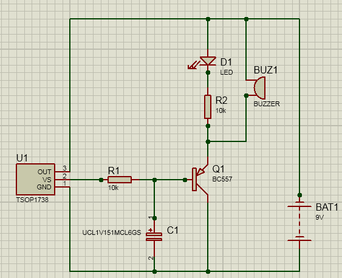Viewport: 342px width, 278px height.
Task: Click the junction dot left of R1
Action: (x=101, y=180)
